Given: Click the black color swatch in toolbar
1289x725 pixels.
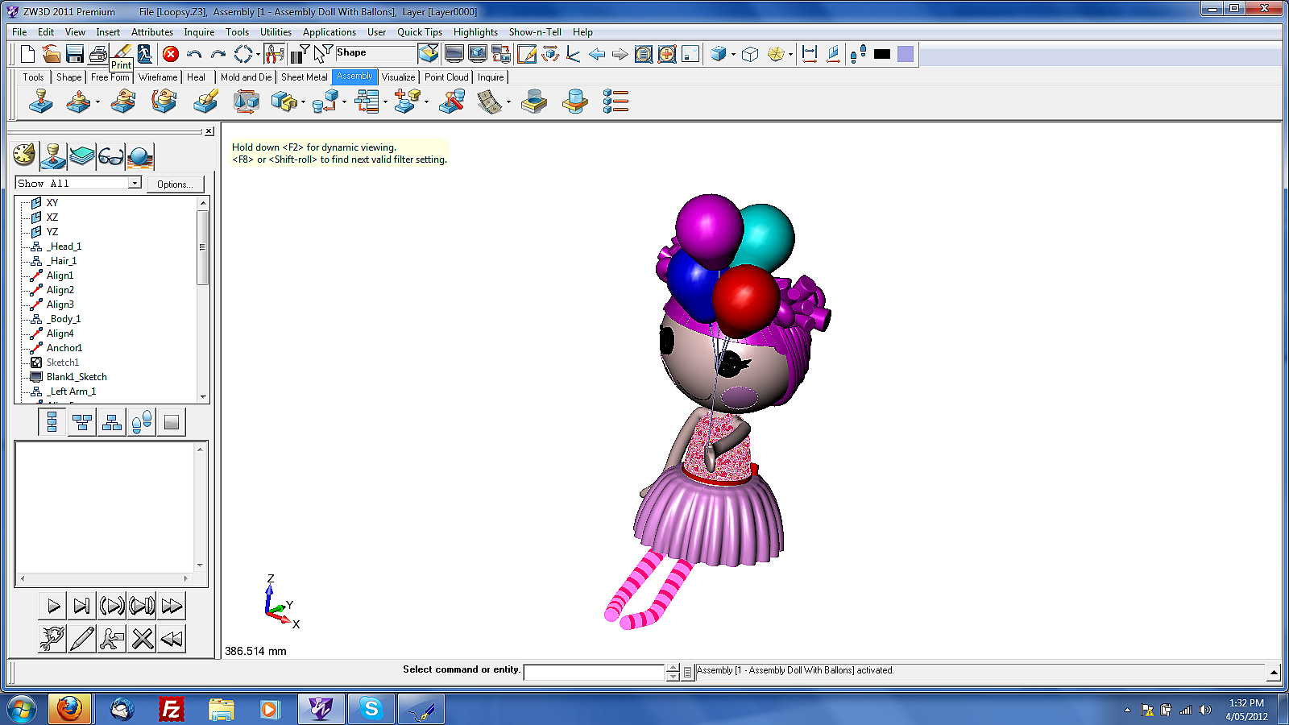Looking at the screenshot, I should [882, 54].
